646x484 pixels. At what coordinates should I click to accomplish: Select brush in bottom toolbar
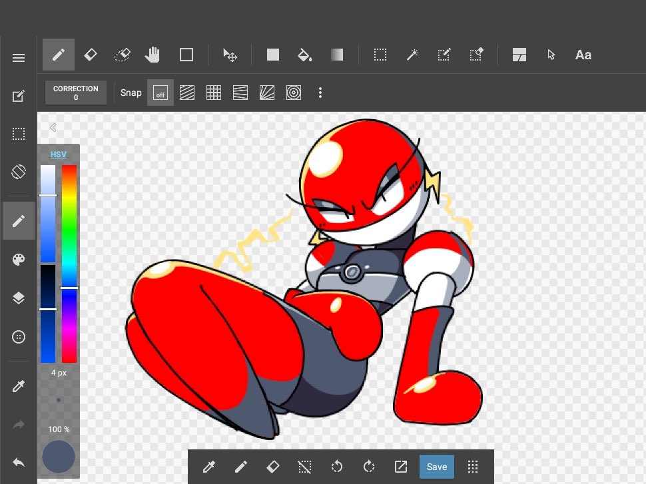tap(241, 467)
